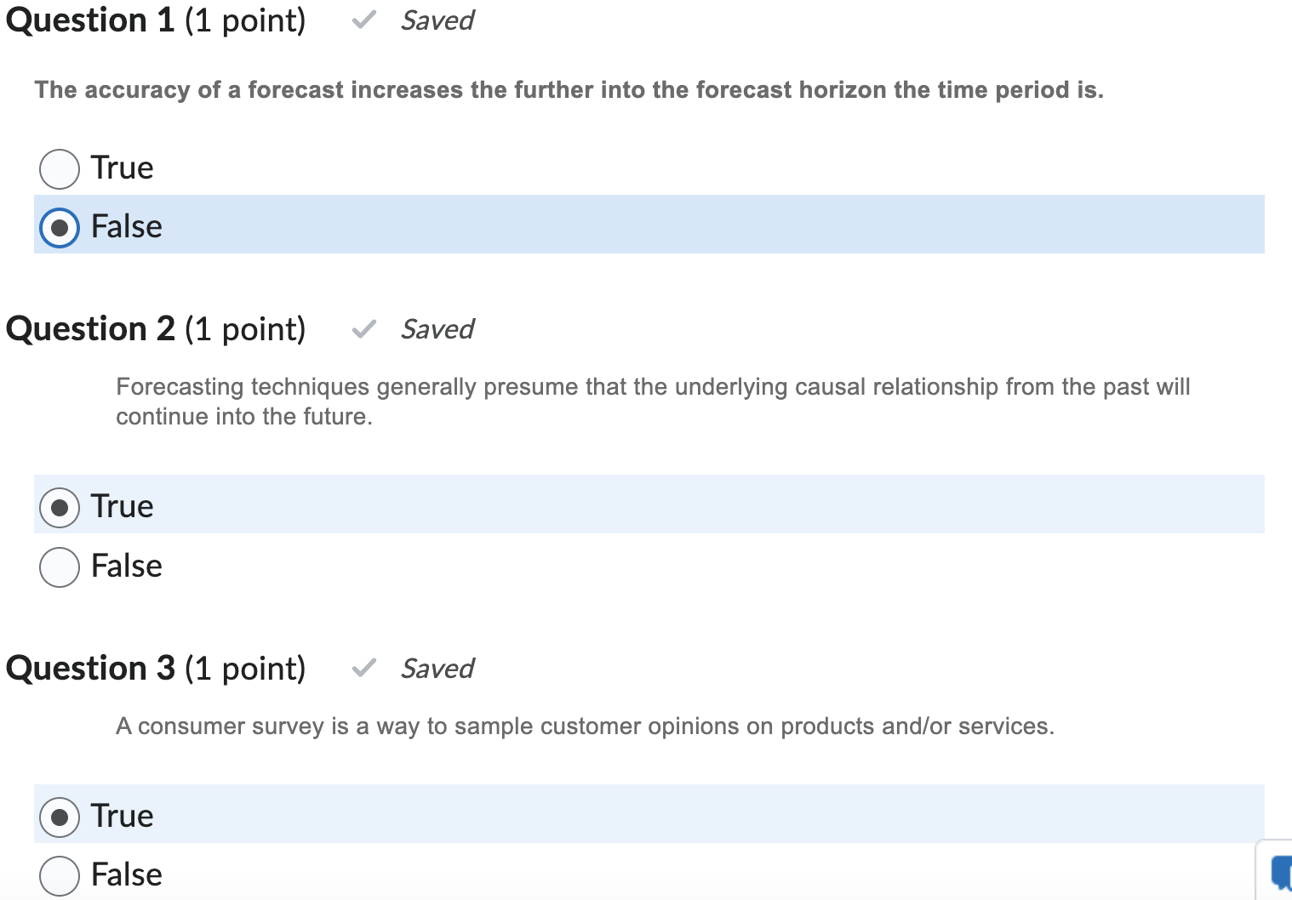
Task: Click the Saved checkmark for Question 1
Action: [363, 20]
